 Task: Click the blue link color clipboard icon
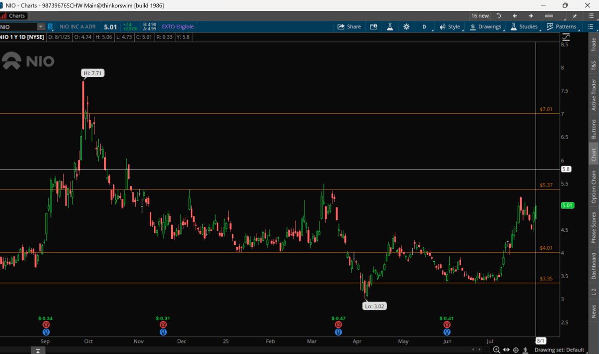click(50, 26)
